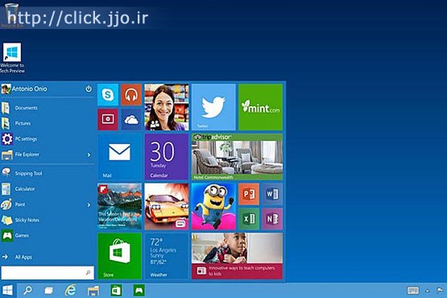Open the touch keyboard from the system tray

[x=413, y=291]
